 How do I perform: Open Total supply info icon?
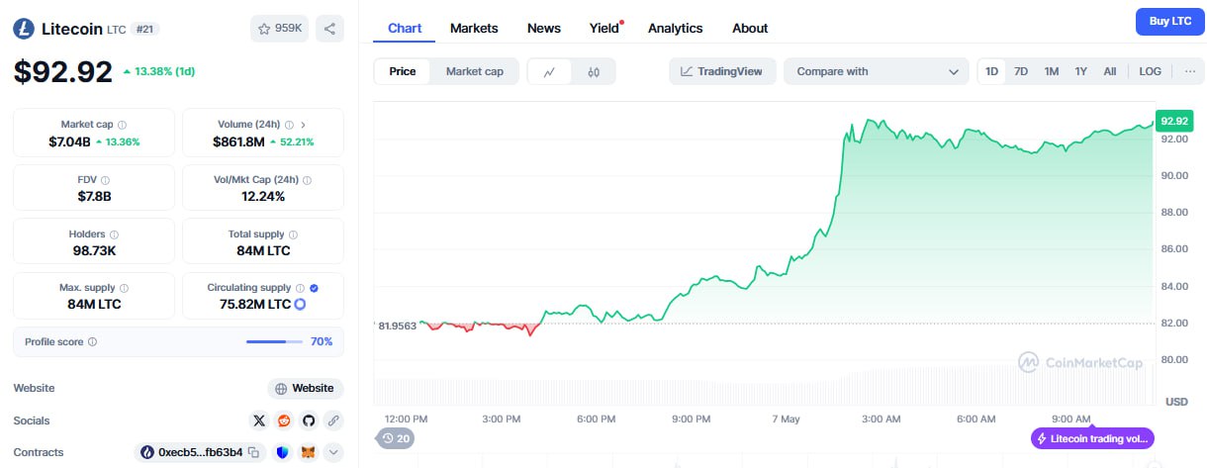293,234
